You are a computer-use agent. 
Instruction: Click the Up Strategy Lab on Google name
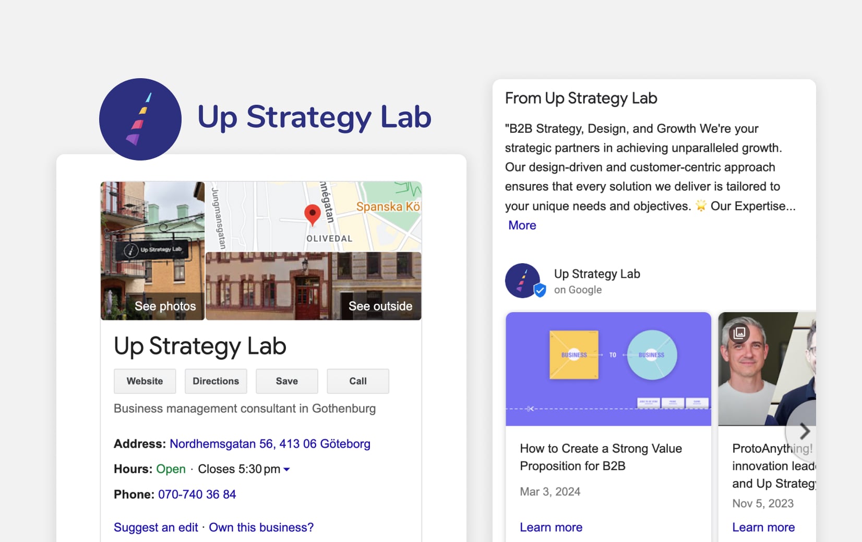click(597, 274)
